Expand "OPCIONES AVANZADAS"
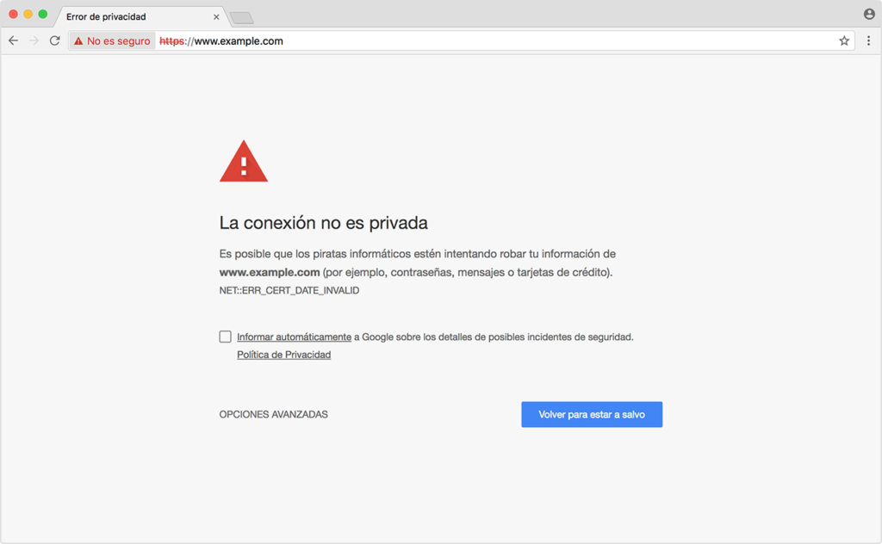This screenshot has height=544, width=882. coord(274,414)
